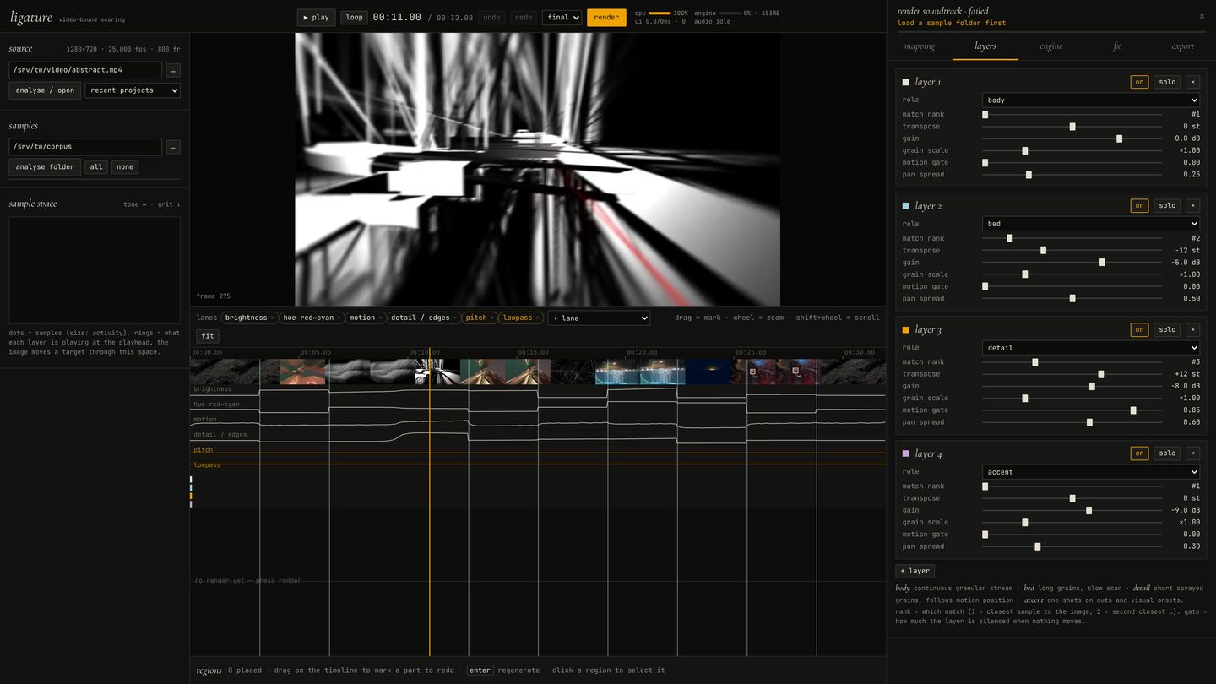1216x684 pixels.
Task: Add a new layer with + layer
Action: coord(915,571)
